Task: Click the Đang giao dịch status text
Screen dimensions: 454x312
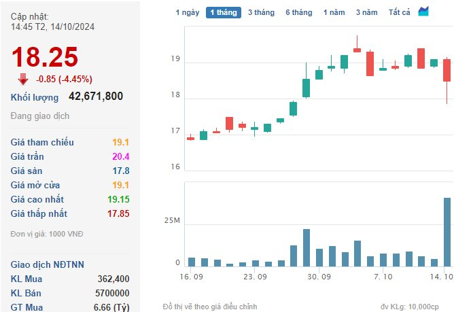Action: [40, 116]
